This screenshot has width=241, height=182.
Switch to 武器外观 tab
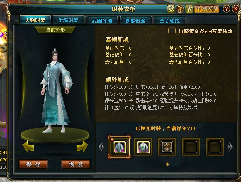(x=102, y=20)
